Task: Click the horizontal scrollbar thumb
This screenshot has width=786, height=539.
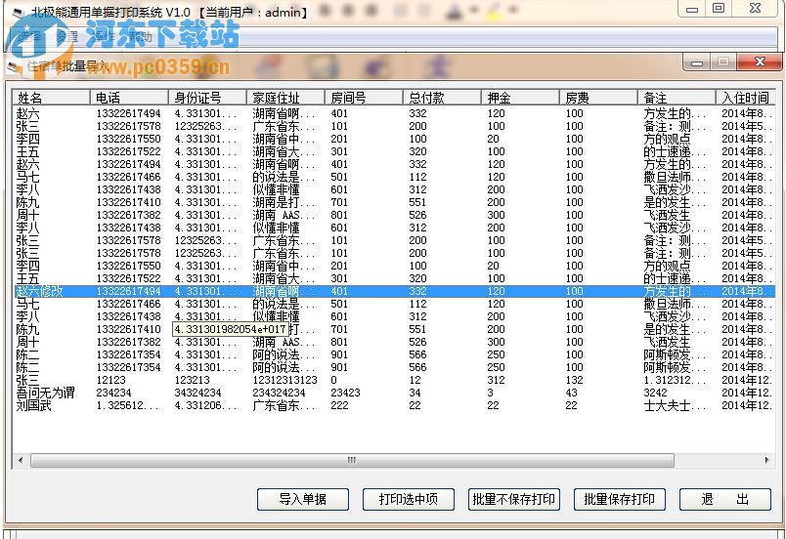Action: [x=352, y=460]
